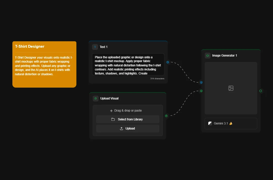Click the Select from Library button
The image size is (273, 180).
[128, 119]
